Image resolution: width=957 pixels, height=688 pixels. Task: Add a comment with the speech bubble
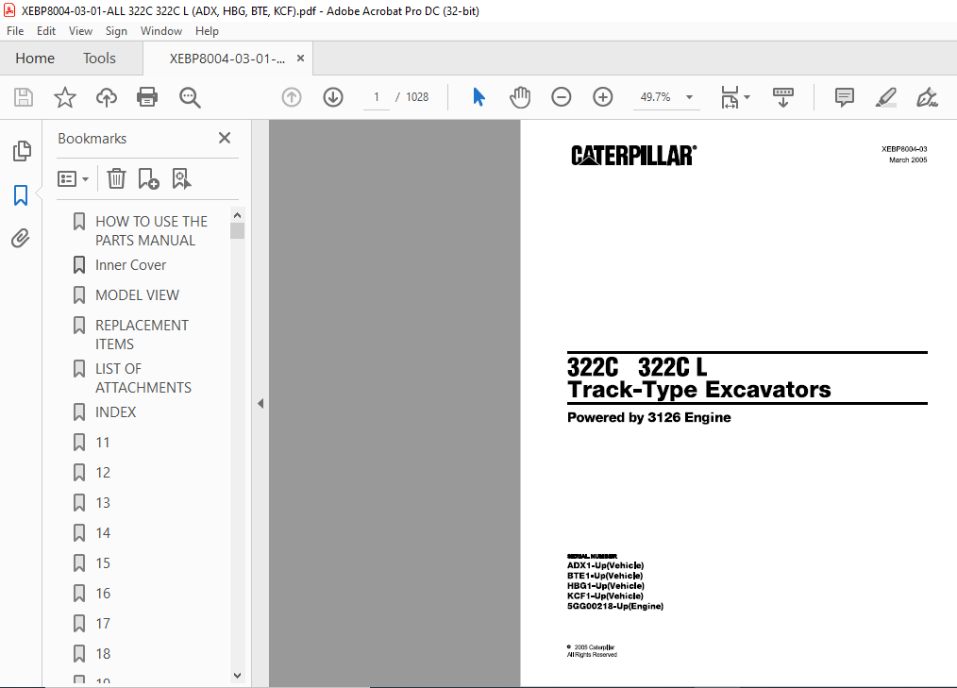(x=845, y=97)
